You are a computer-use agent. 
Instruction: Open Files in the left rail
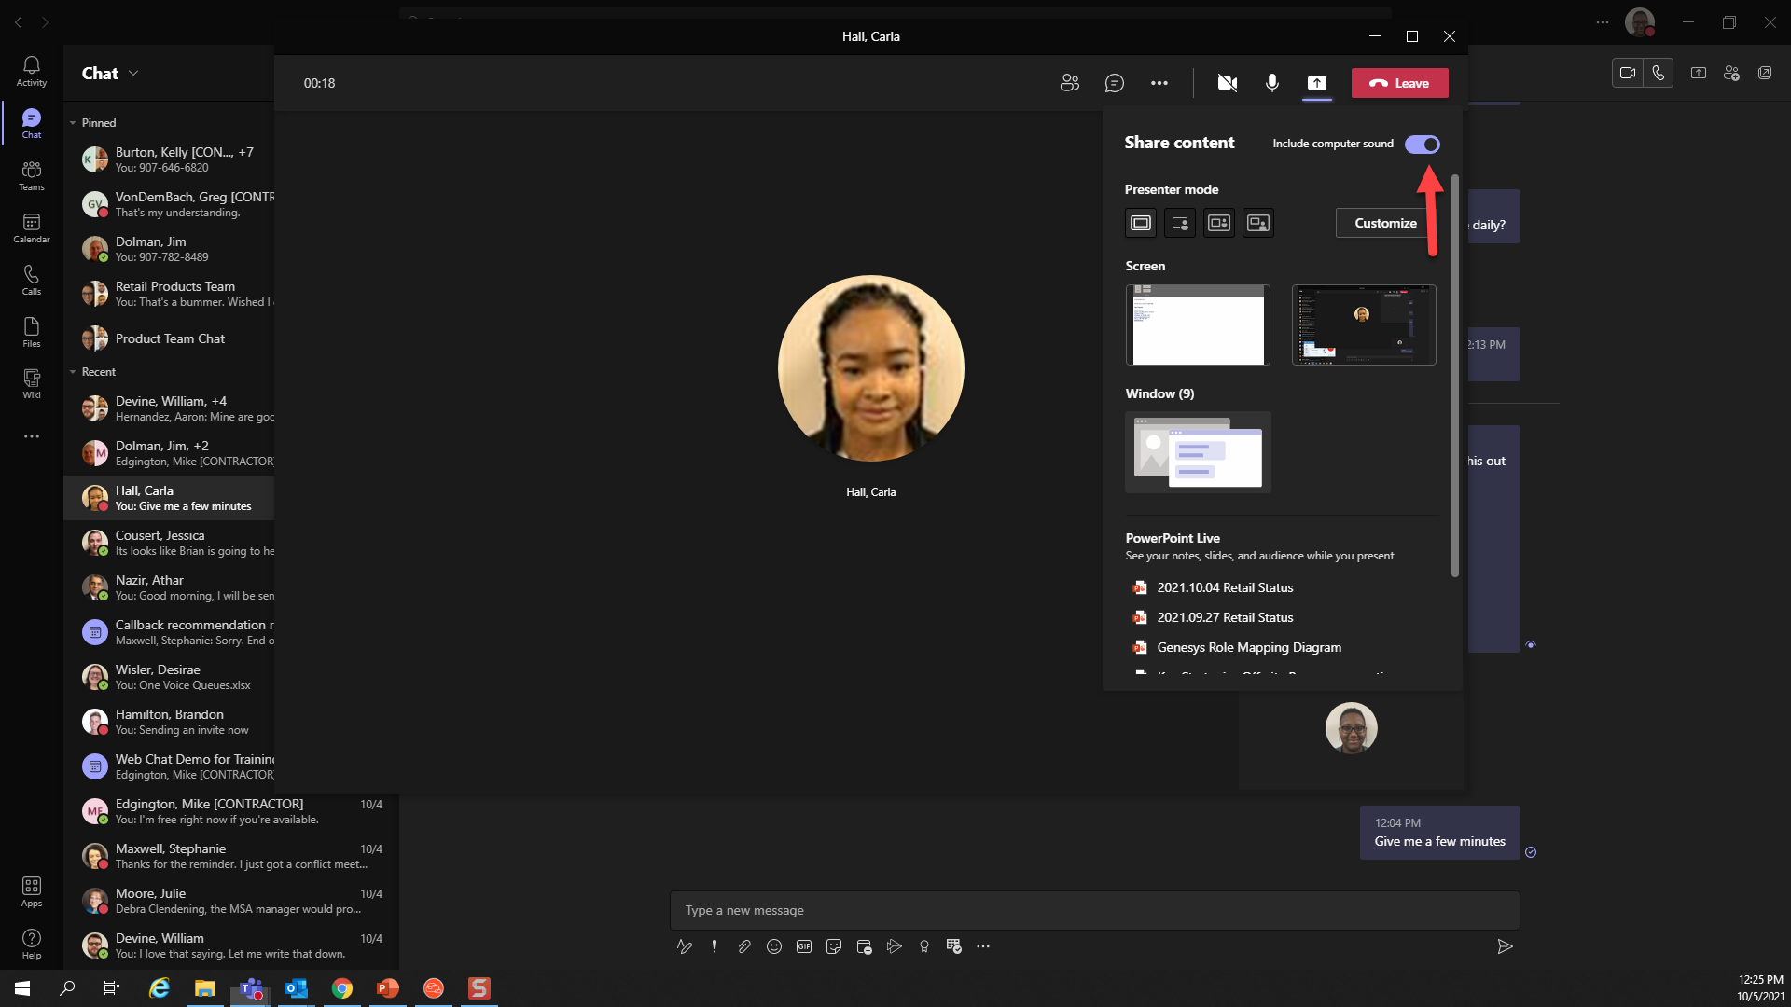point(31,332)
